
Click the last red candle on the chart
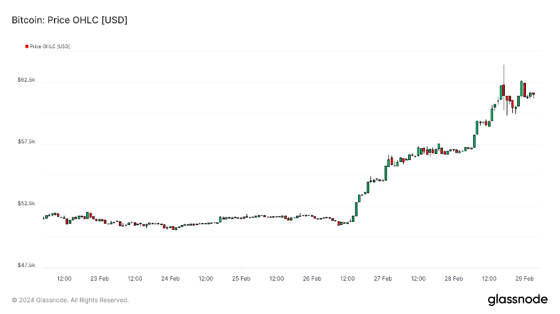click(x=533, y=94)
